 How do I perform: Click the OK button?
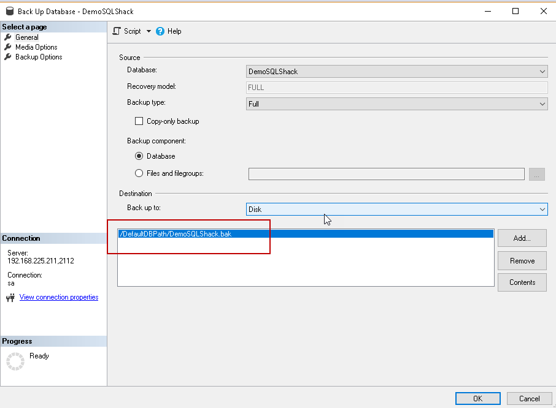tap(477, 398)
